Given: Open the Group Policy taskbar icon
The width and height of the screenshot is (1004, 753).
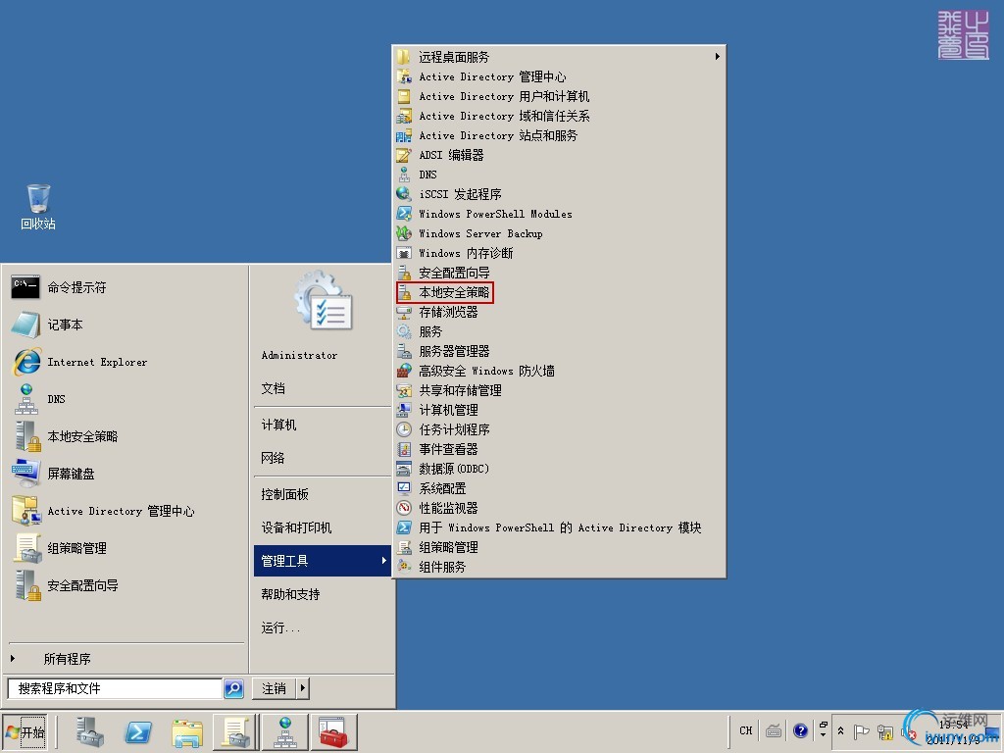Looking at the screenshot, I should pos(235,731).
